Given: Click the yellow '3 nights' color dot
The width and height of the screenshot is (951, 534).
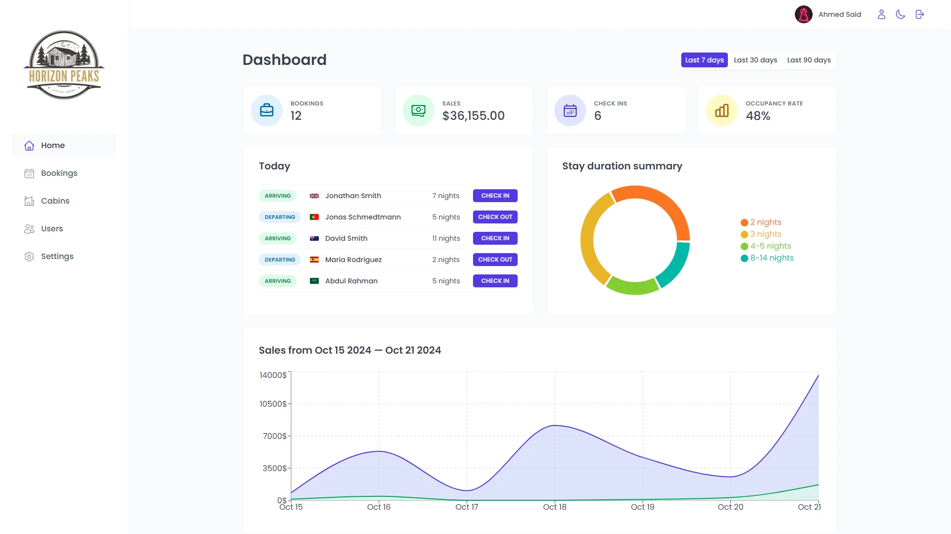Looking at the screenshot, I should coord(744,234).
